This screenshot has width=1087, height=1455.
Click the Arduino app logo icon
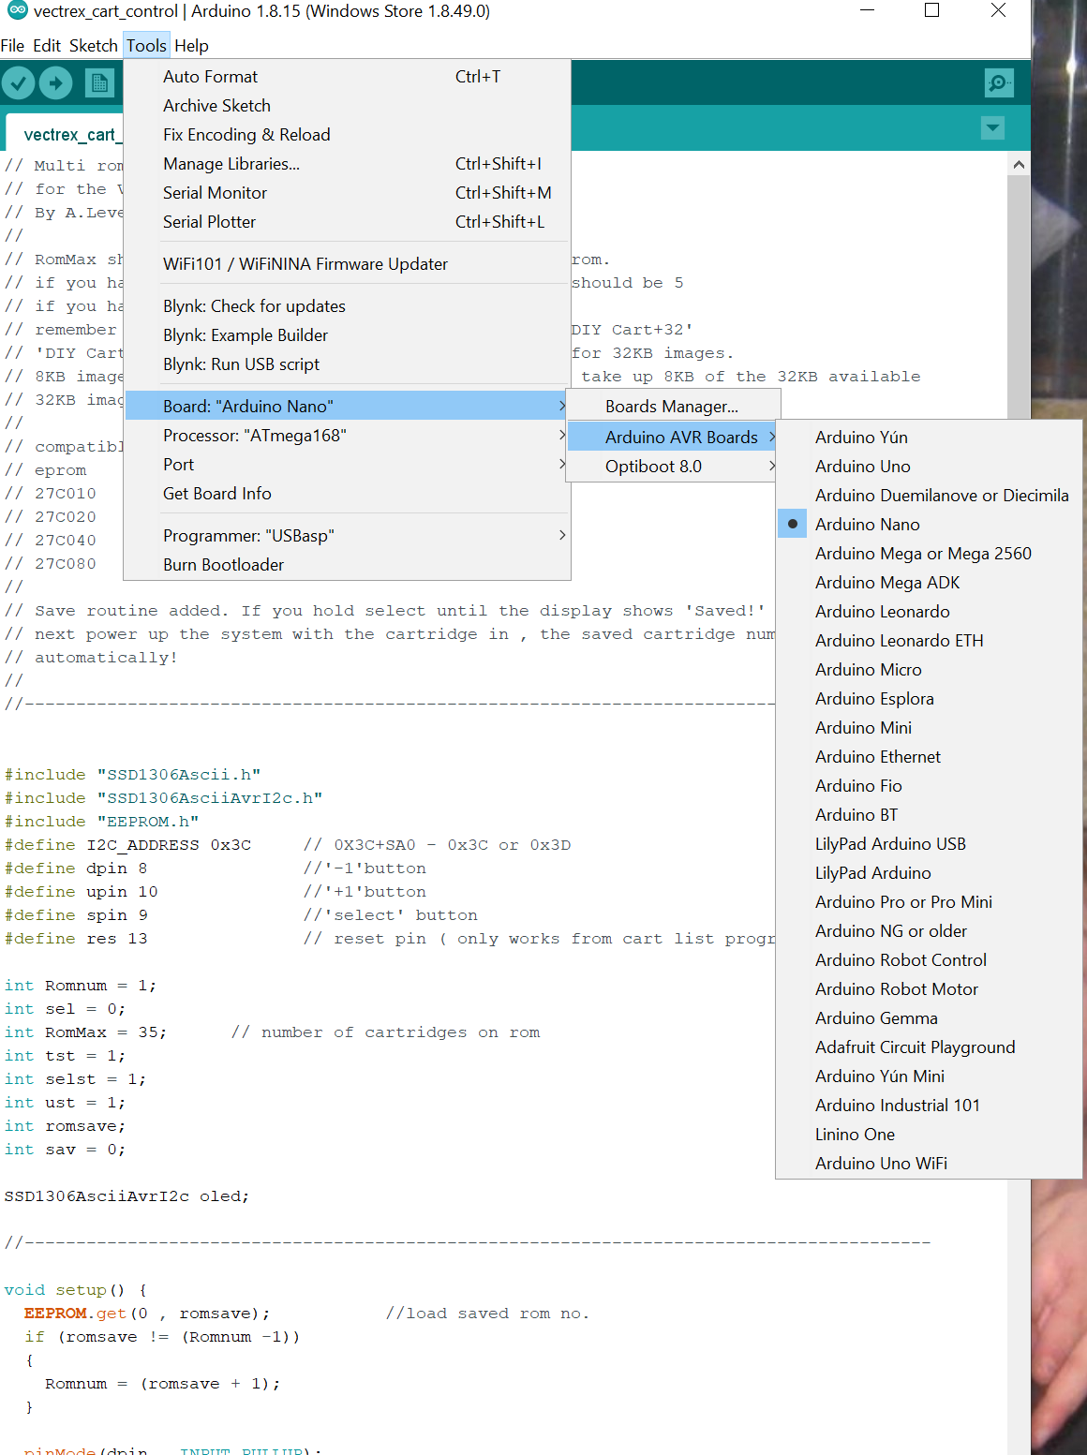pos(17,10)
